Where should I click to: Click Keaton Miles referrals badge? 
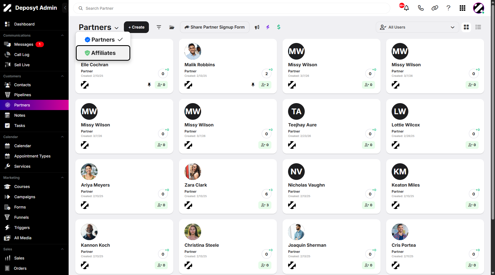472,205
